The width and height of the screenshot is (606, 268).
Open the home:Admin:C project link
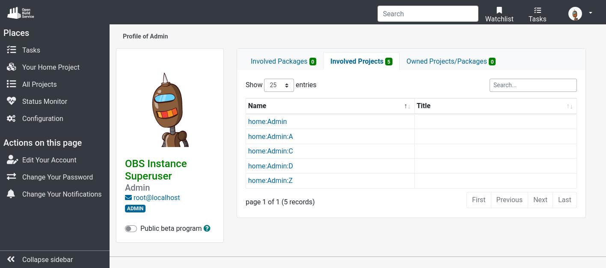pyautogui.click(x=270, y=151)
